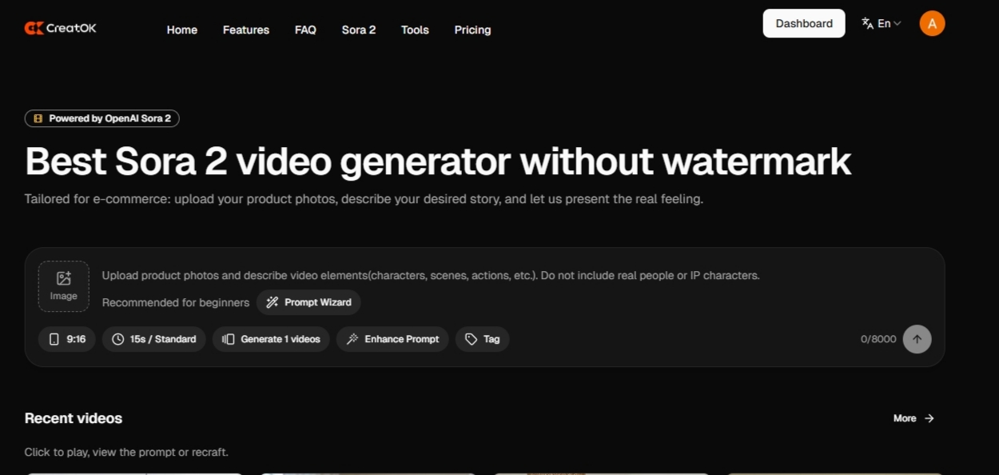Viewport: 999px width, 475px height.
Task: Click the CreatOK logo
Action: click(x=61, y=28)
